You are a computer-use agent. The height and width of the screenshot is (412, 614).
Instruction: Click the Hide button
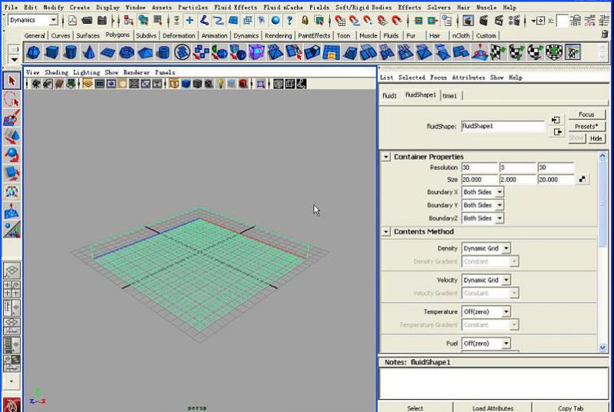[x=596, y=138]
